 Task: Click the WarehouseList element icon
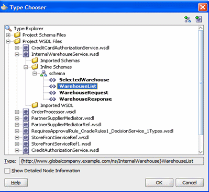click(52, 86)
